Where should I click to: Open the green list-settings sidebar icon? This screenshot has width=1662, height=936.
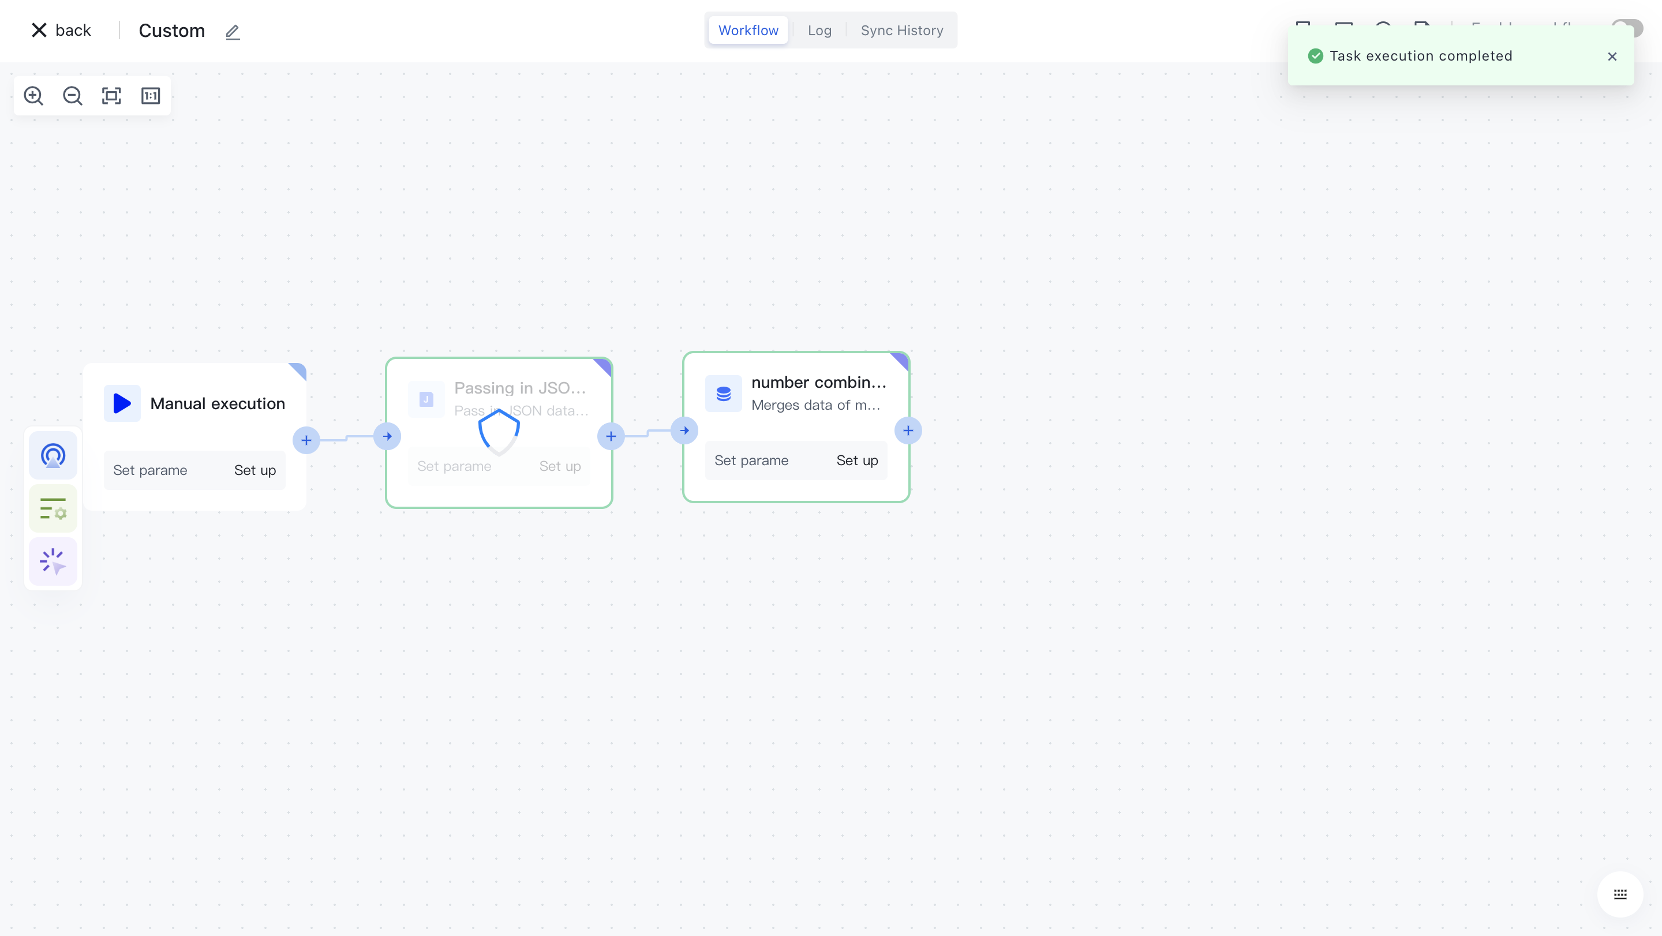(53, 509)
